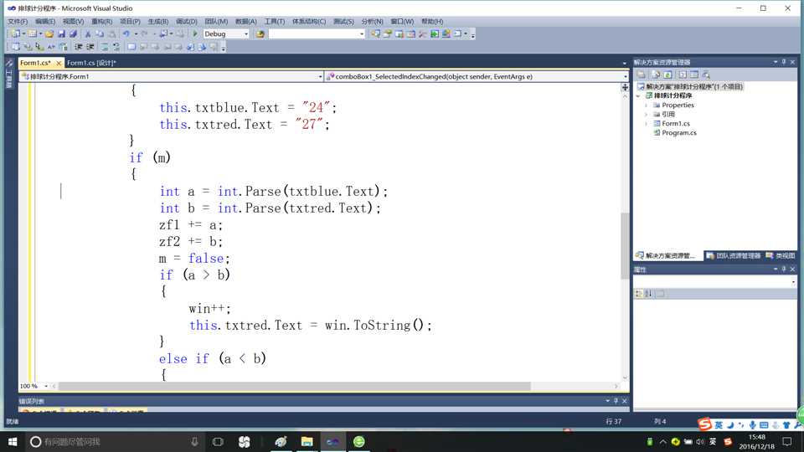
Task: Click the Open File folder icon
Action: point(49,33)
